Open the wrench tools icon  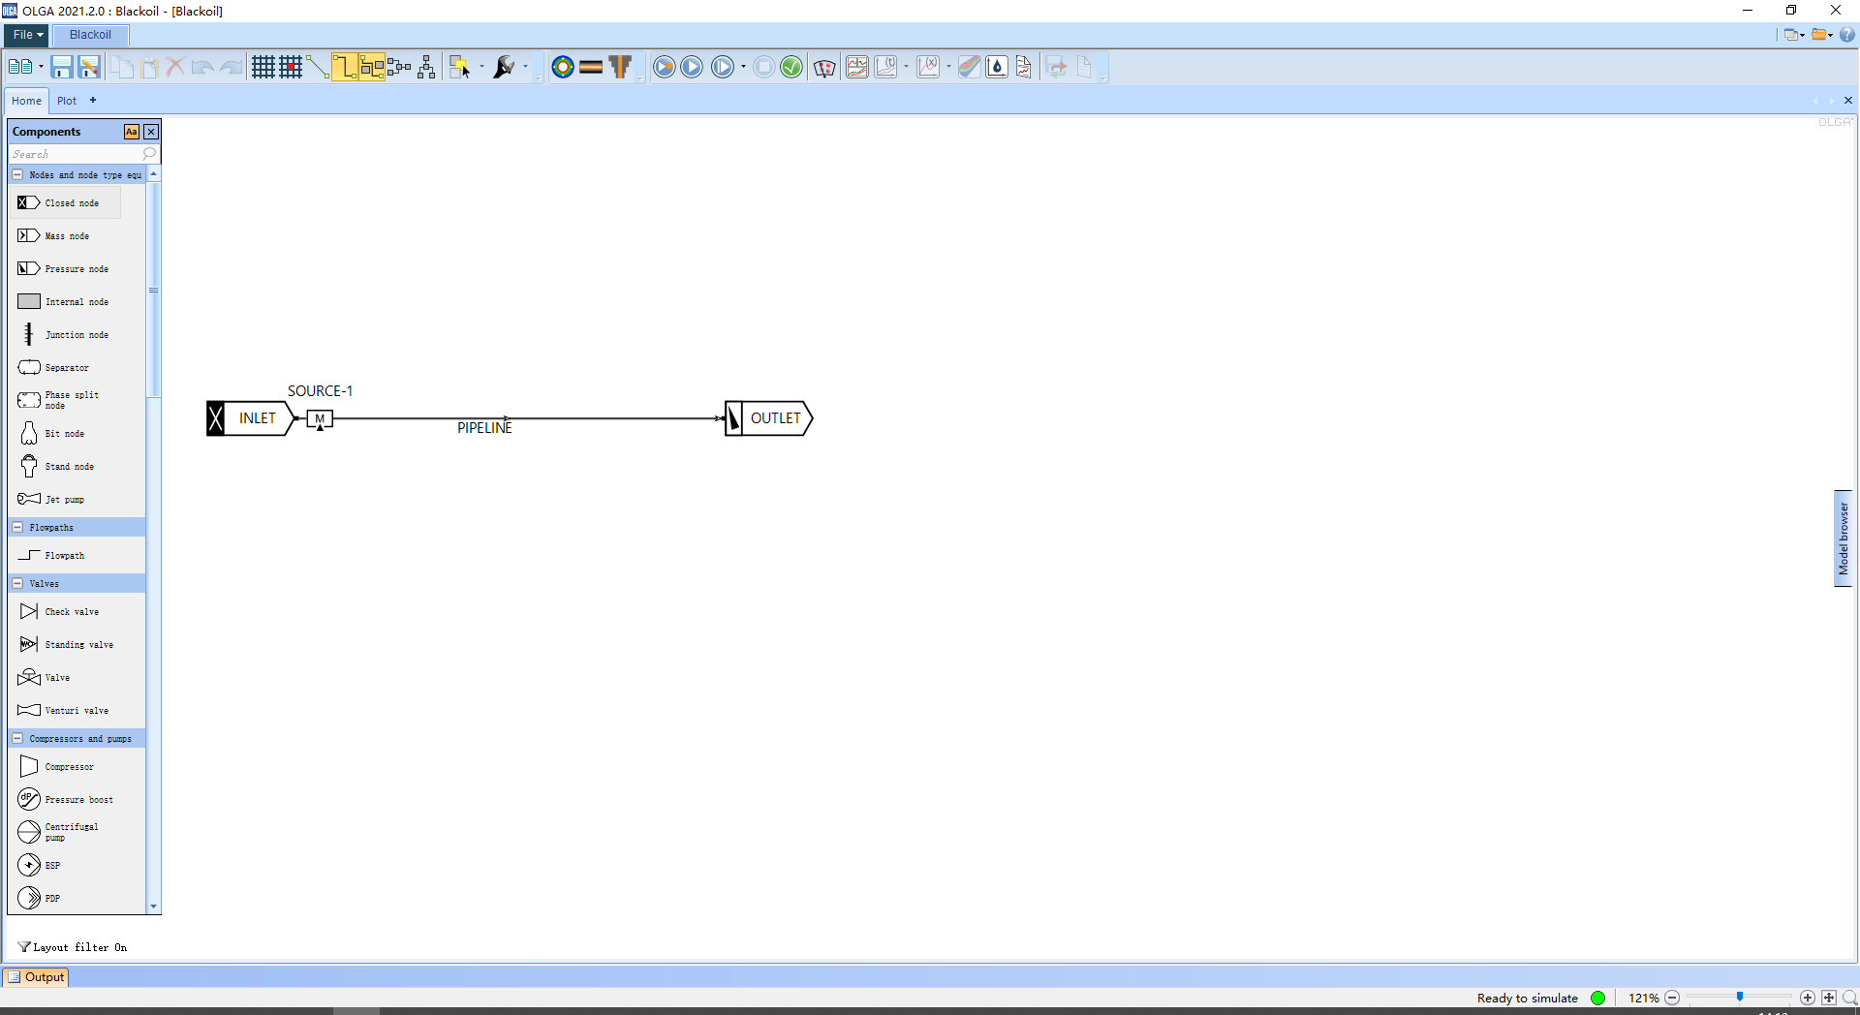pos(504,67)
